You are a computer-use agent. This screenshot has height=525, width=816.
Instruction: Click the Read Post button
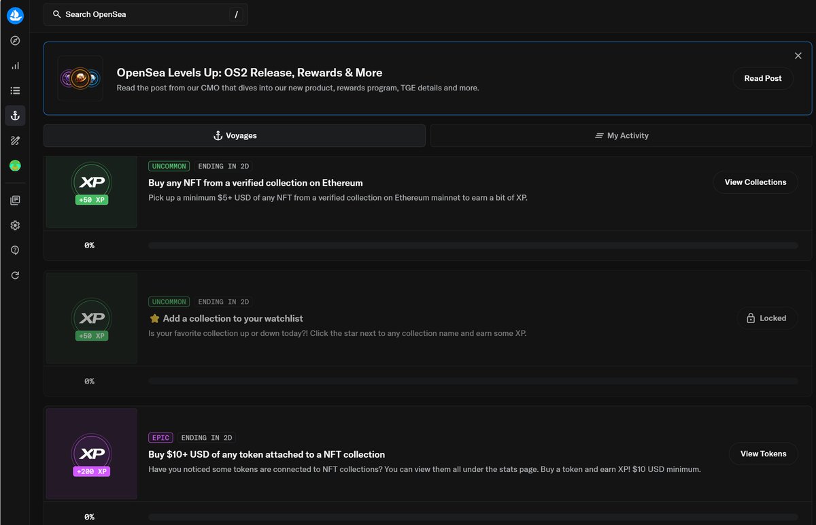click(763, 78)
